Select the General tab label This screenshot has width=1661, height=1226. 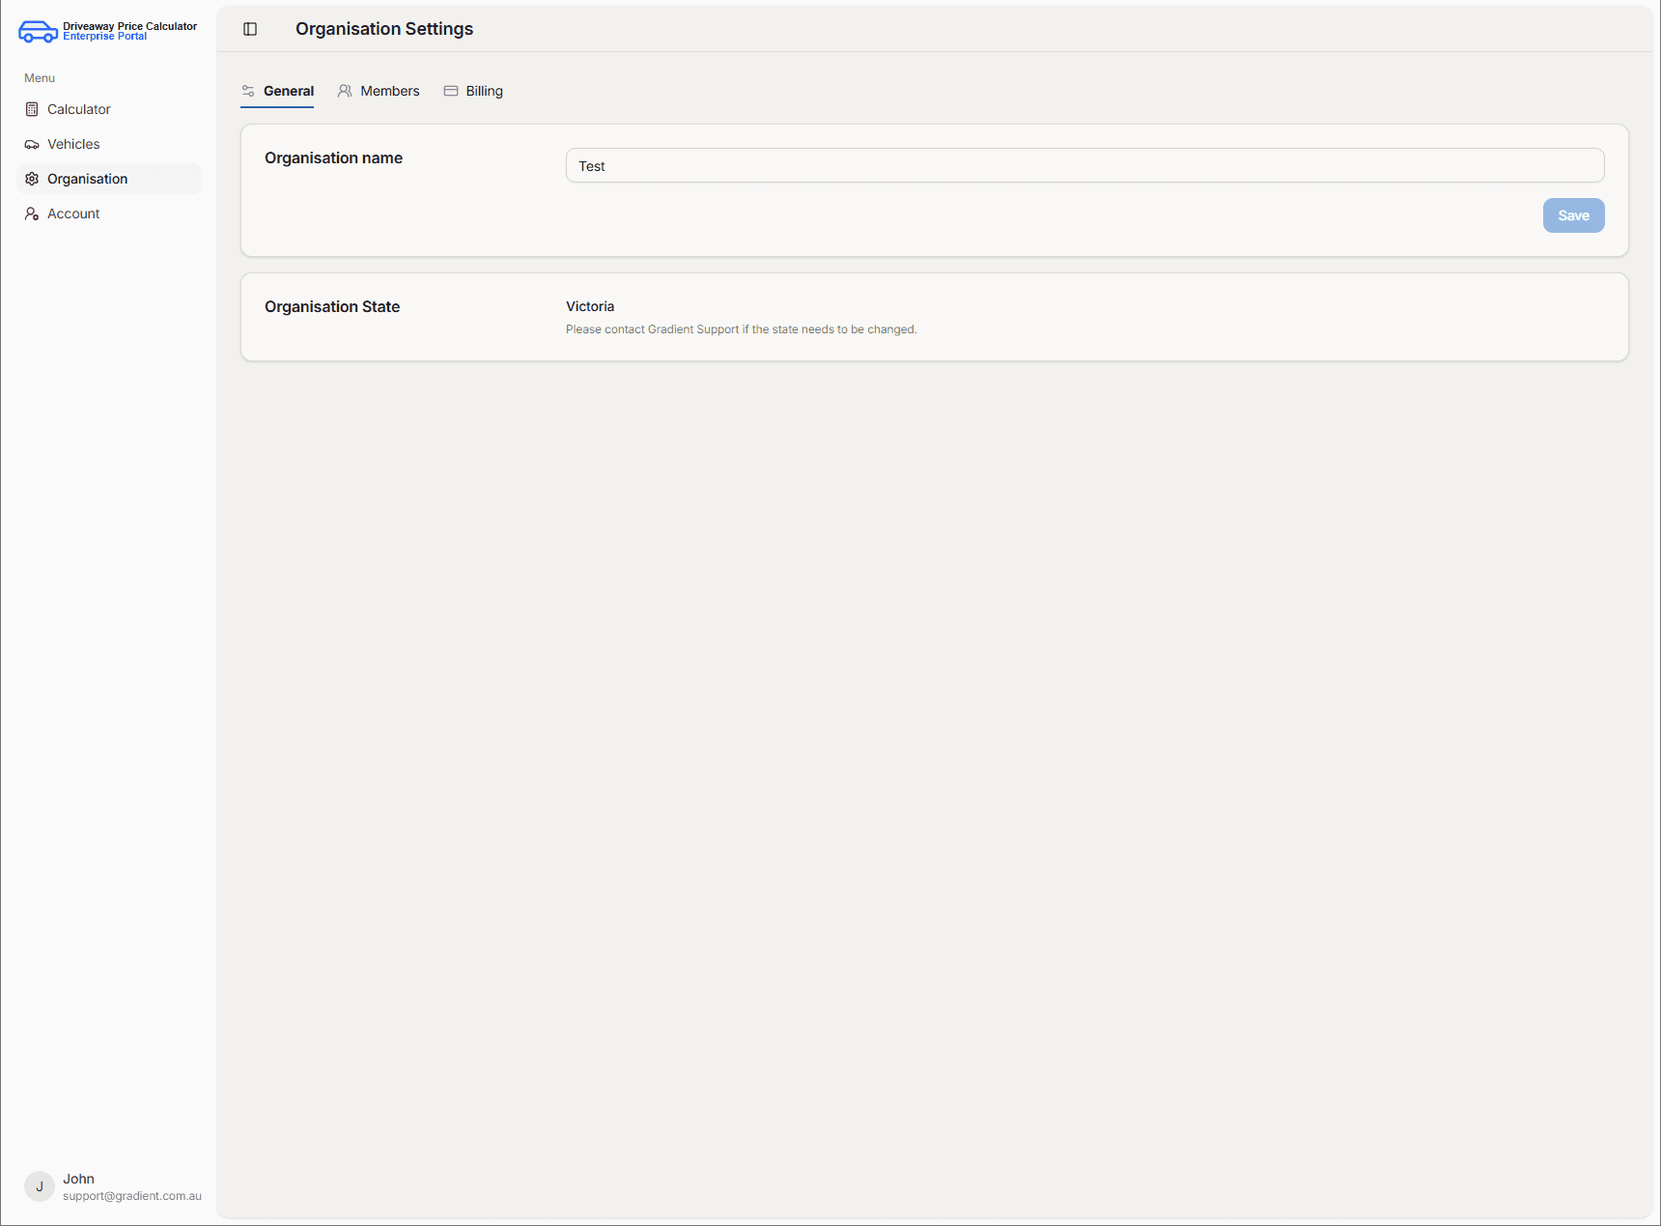click(x=289, y=91)
